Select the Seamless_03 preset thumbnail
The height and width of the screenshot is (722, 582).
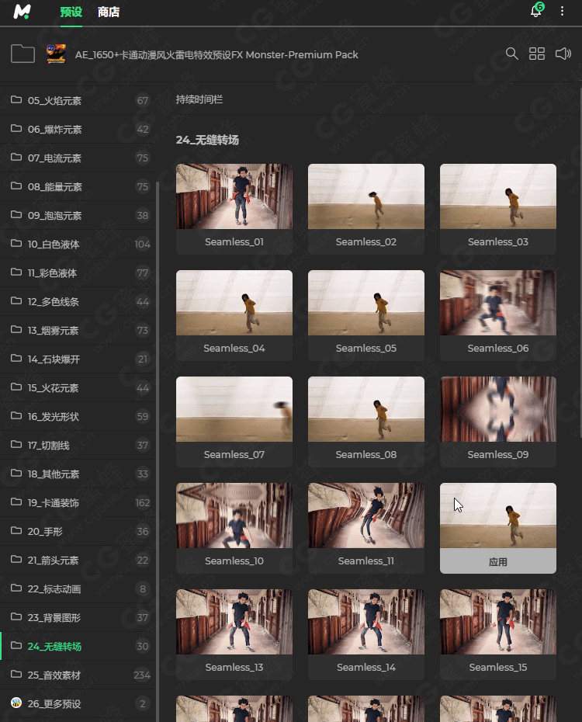(498, 196)
